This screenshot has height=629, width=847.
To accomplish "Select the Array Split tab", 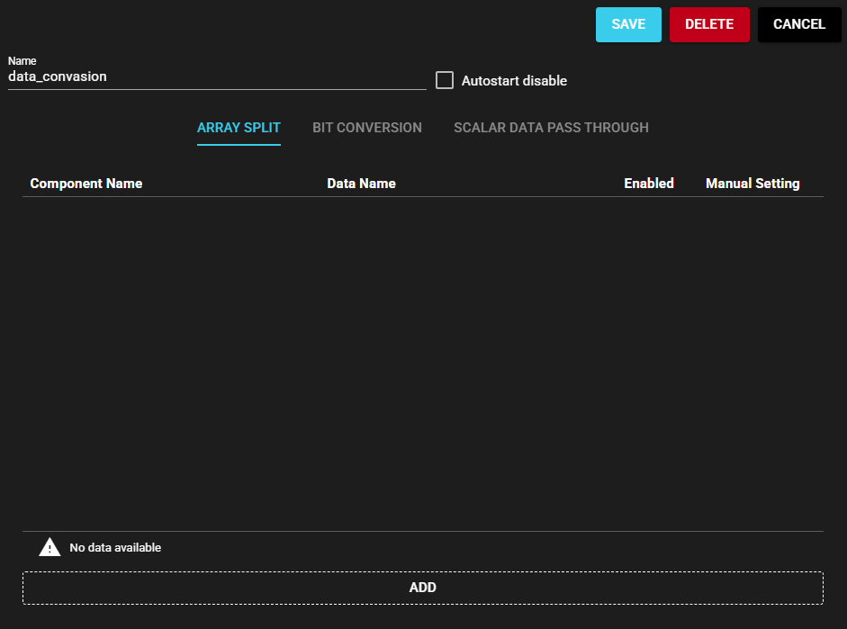I will coord(239,128).
